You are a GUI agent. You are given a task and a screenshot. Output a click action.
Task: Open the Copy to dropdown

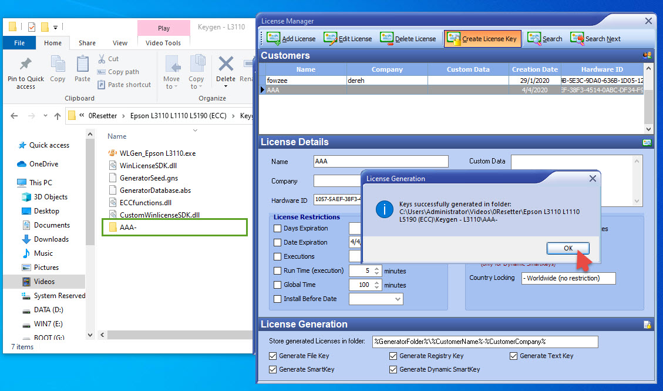pyautogui.click(x=196, y=72)
